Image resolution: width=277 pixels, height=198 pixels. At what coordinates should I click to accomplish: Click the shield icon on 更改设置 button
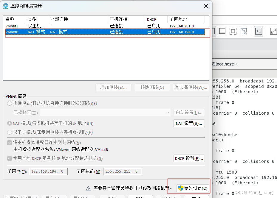[181, 188]
